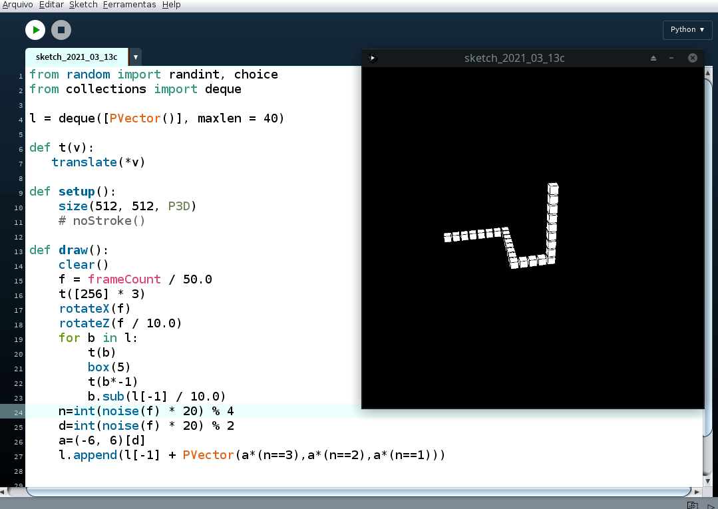The width and height of the screenshot is (718, 509).
Task: Click the horizontal scrollbar right arrow
Action: click(697, 492)
